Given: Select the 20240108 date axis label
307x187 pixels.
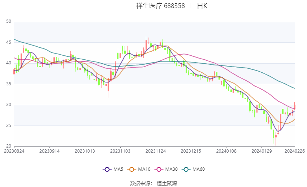Looking at the screenshot, I should [x=226, y=151].
